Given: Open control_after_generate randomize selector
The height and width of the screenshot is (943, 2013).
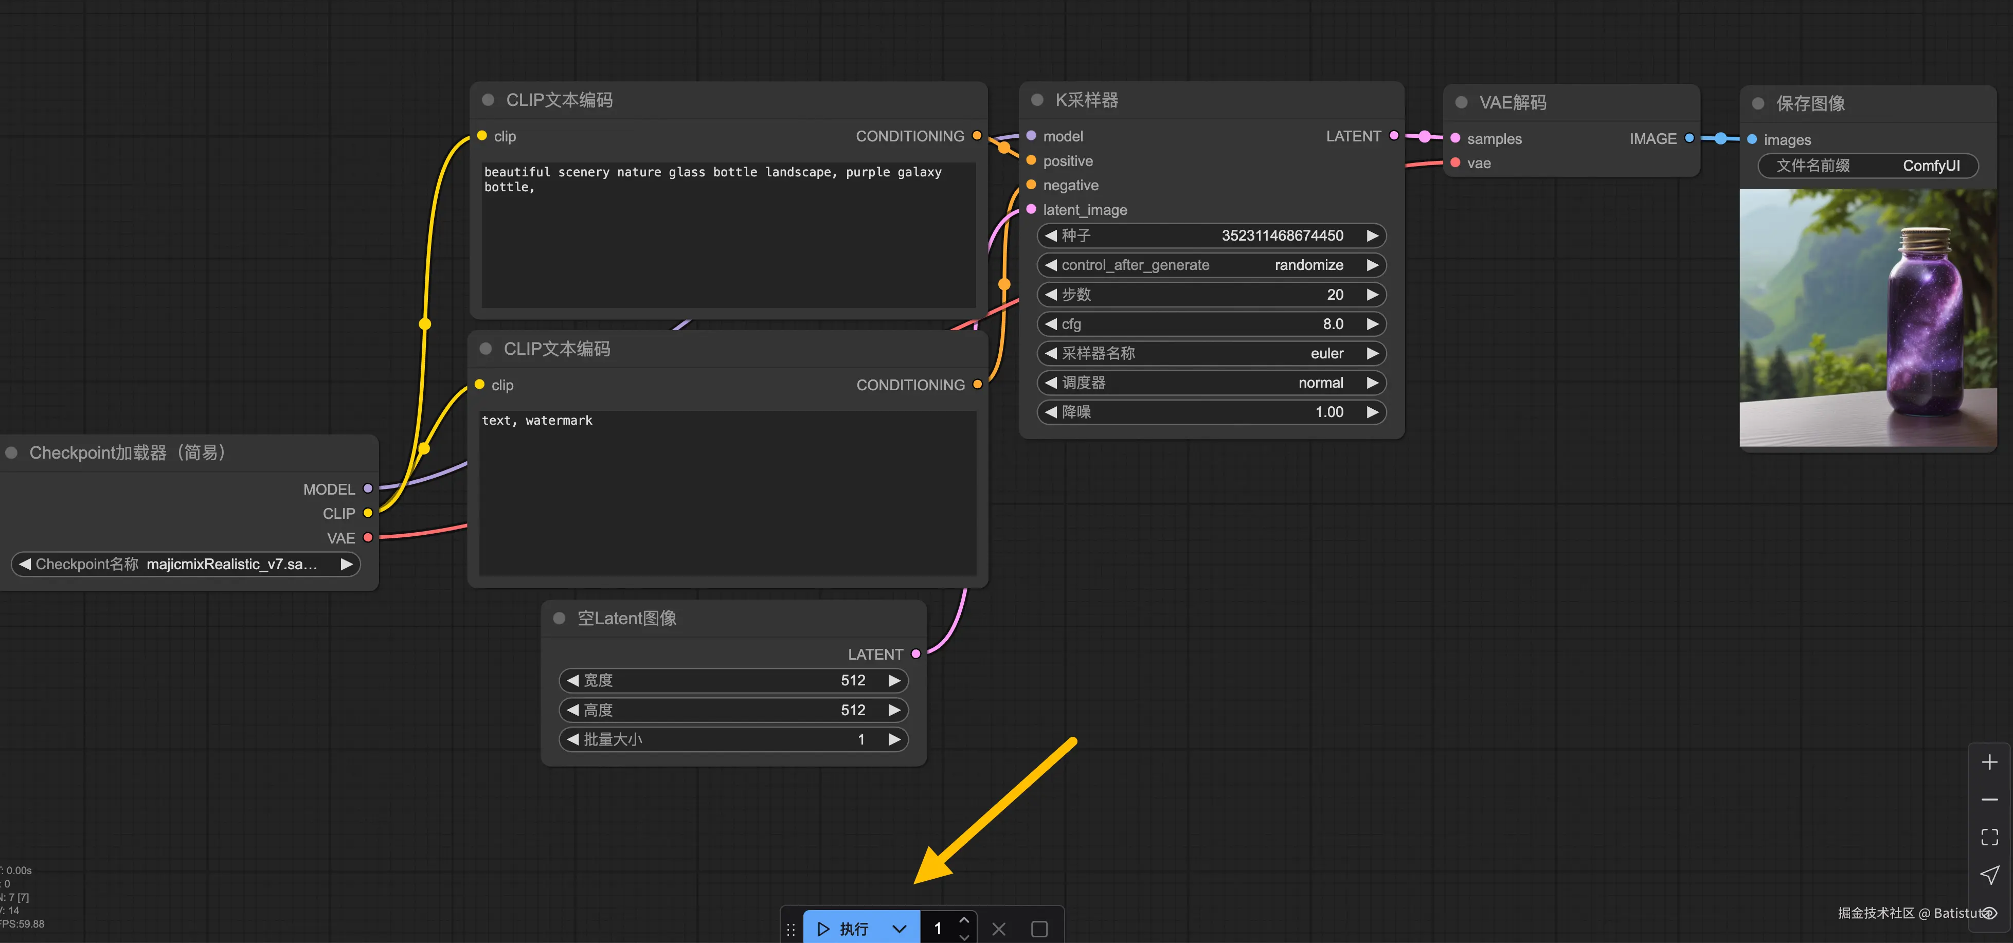Looking at the screenshot, I should click(1211, 265).
